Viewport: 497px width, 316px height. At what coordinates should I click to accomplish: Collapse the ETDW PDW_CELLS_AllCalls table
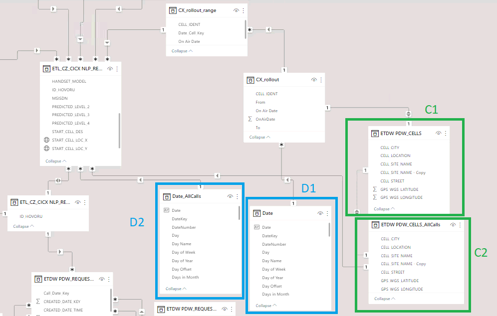[385, 299]
